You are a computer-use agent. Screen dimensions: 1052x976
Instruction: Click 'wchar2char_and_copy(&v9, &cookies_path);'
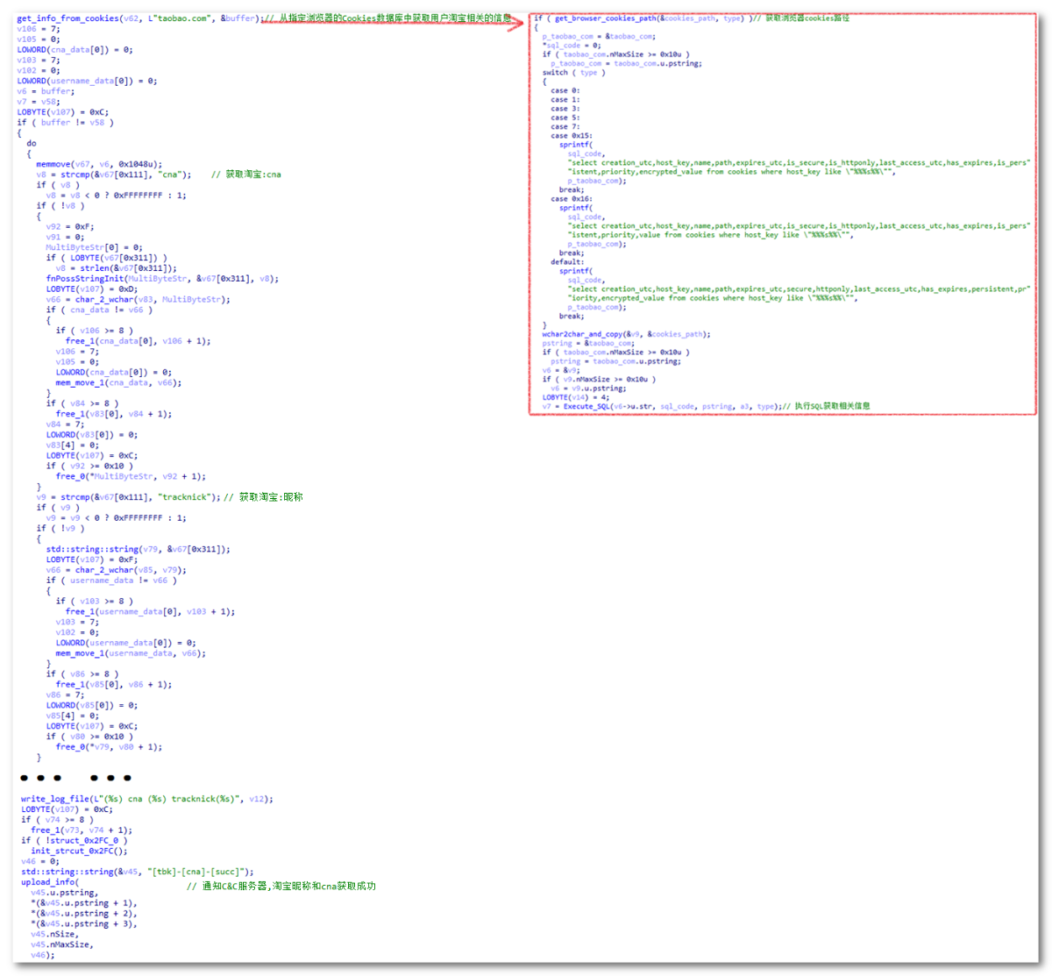pyautogui.click(x=626, y=334)
